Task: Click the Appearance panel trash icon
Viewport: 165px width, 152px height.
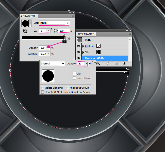Action: click(x=124, y=63)
